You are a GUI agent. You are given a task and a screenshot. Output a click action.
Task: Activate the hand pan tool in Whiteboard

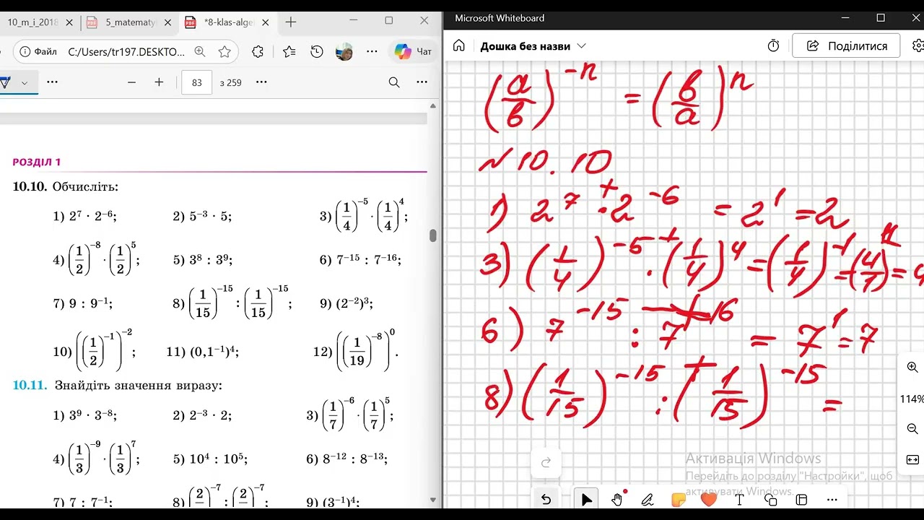point(617,499)
